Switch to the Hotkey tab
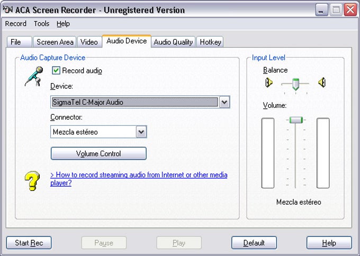The width and height of the screenshot is (360, 256). [x=210, y=42]
